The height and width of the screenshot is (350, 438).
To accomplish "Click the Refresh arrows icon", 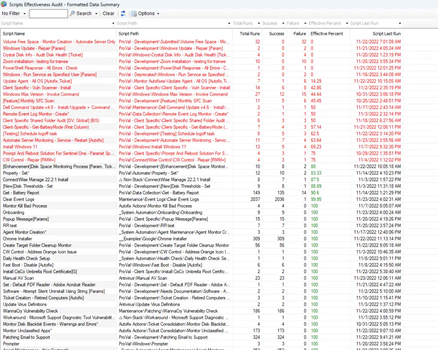I will click(x=123, y=14).
